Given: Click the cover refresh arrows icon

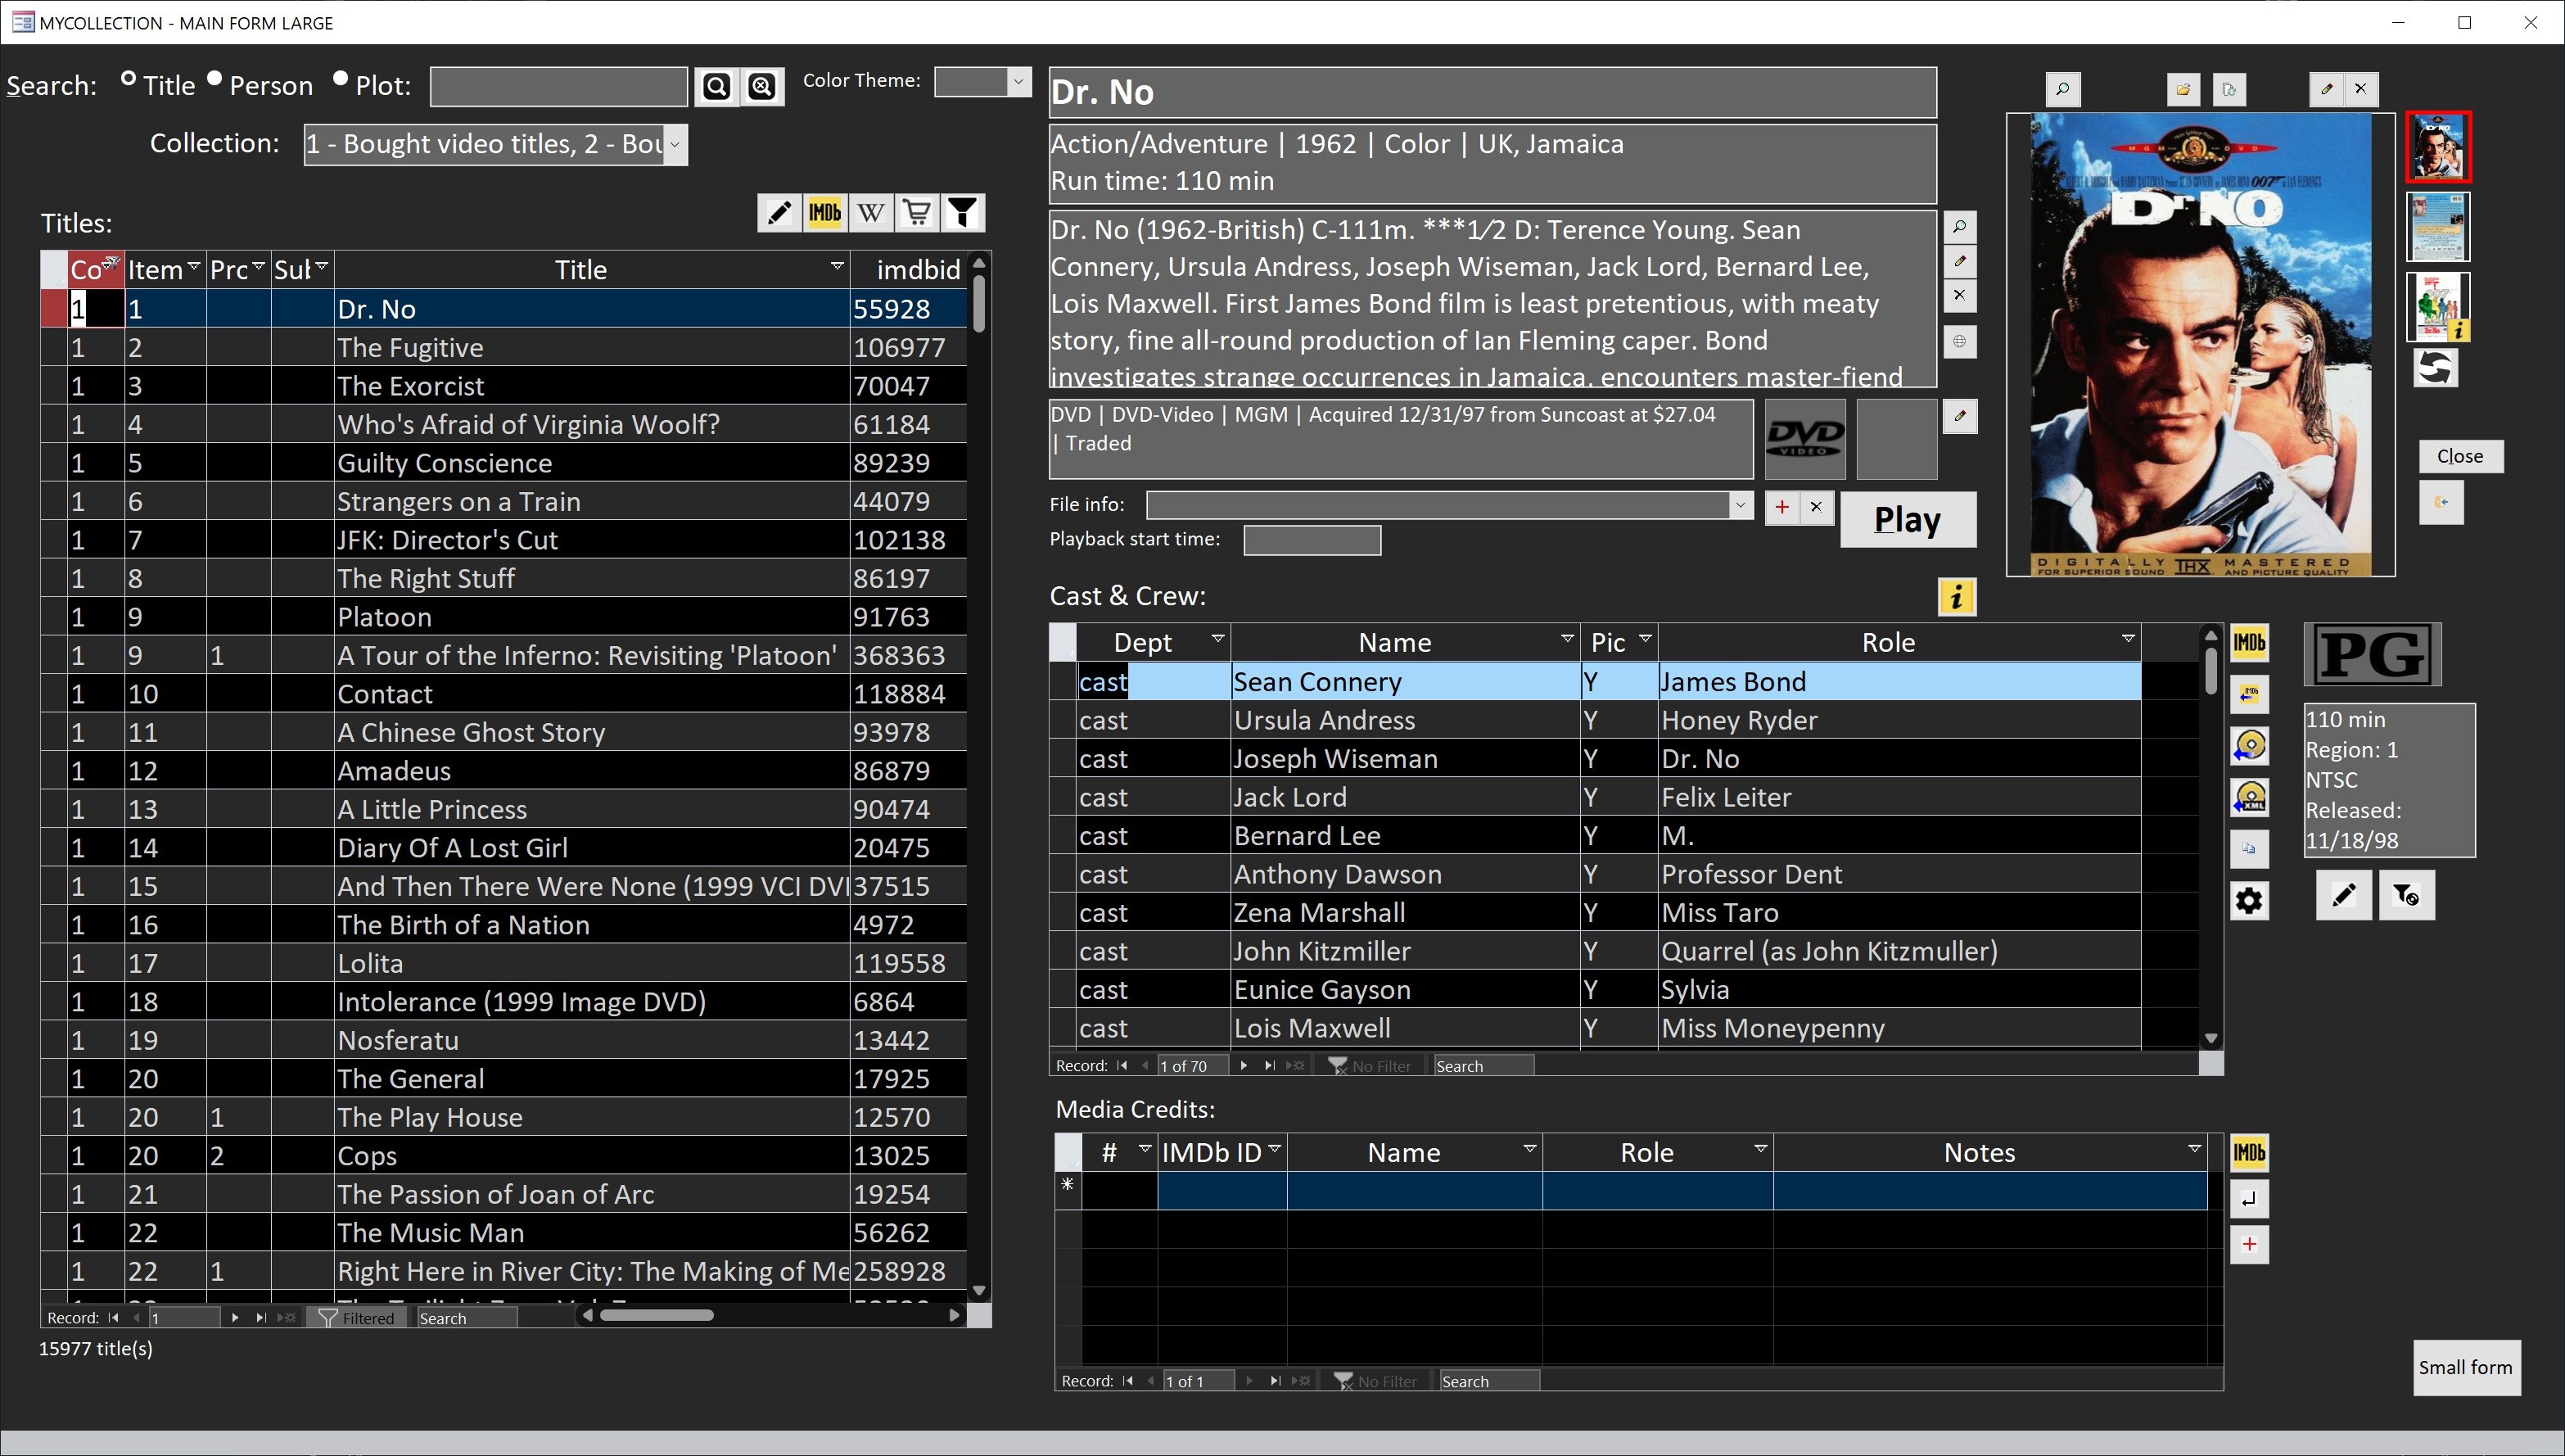Looking at the screenshot, I should pos(2435,369).
